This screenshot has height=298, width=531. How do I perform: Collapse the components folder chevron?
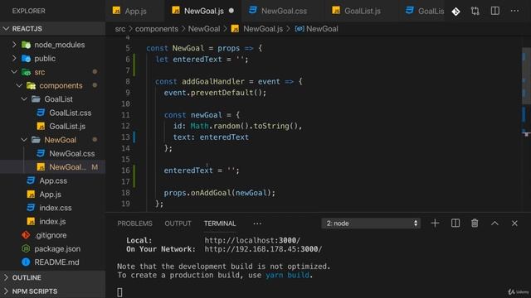coord(19,85)
